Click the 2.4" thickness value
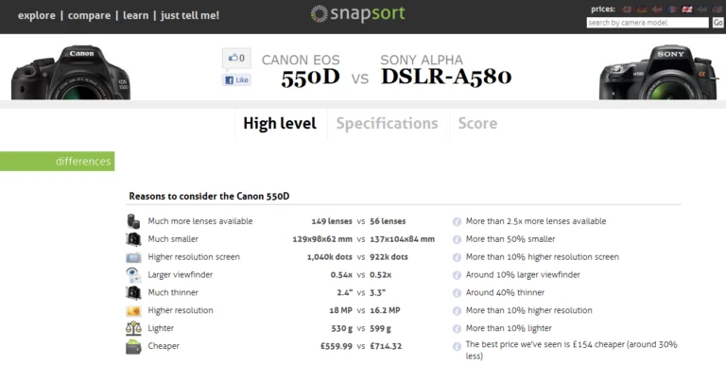726x365 pixels. click(344, 292)
